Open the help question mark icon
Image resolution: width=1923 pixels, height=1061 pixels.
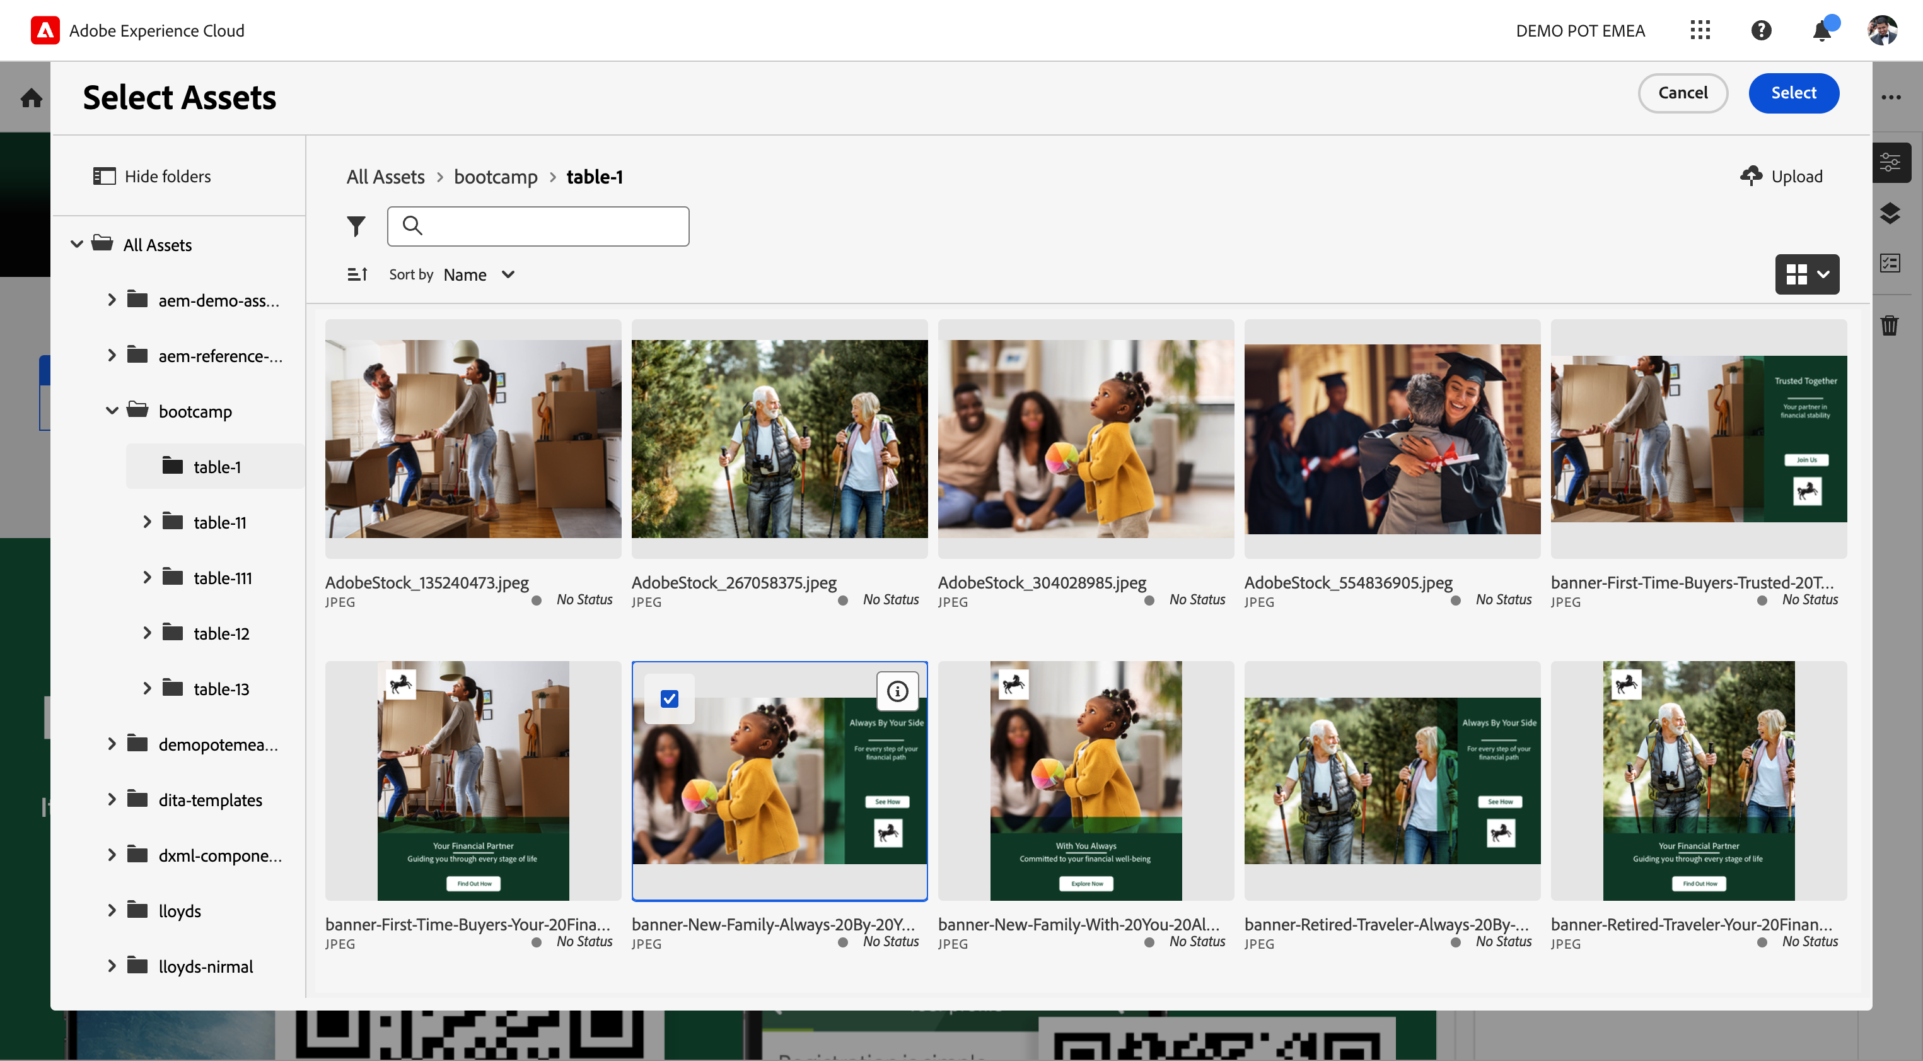(x=1761, y=31)
